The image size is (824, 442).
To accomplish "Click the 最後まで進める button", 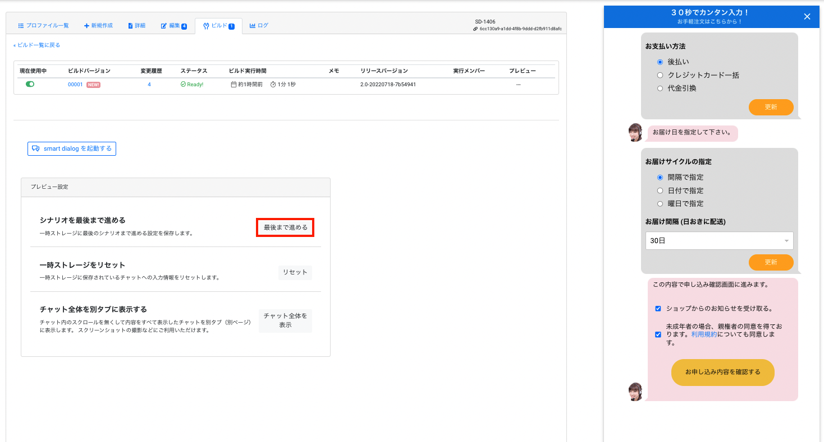I will coord(285,227).
